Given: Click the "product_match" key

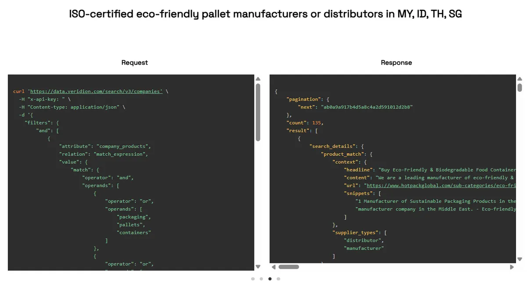Looking at the screenshot, I should coord(342,154).
